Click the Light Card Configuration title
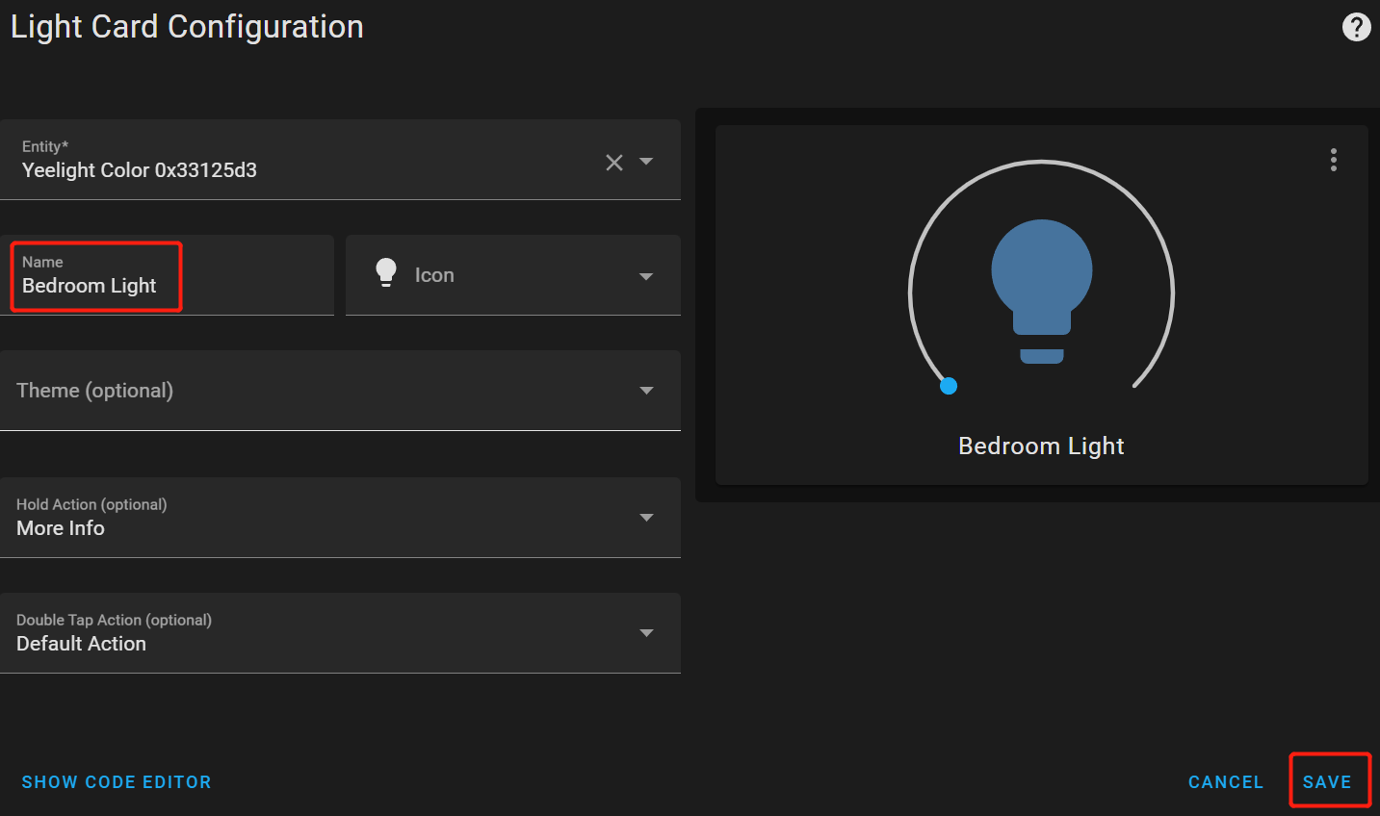The image size is (1380, 816). tap(187, 27)
